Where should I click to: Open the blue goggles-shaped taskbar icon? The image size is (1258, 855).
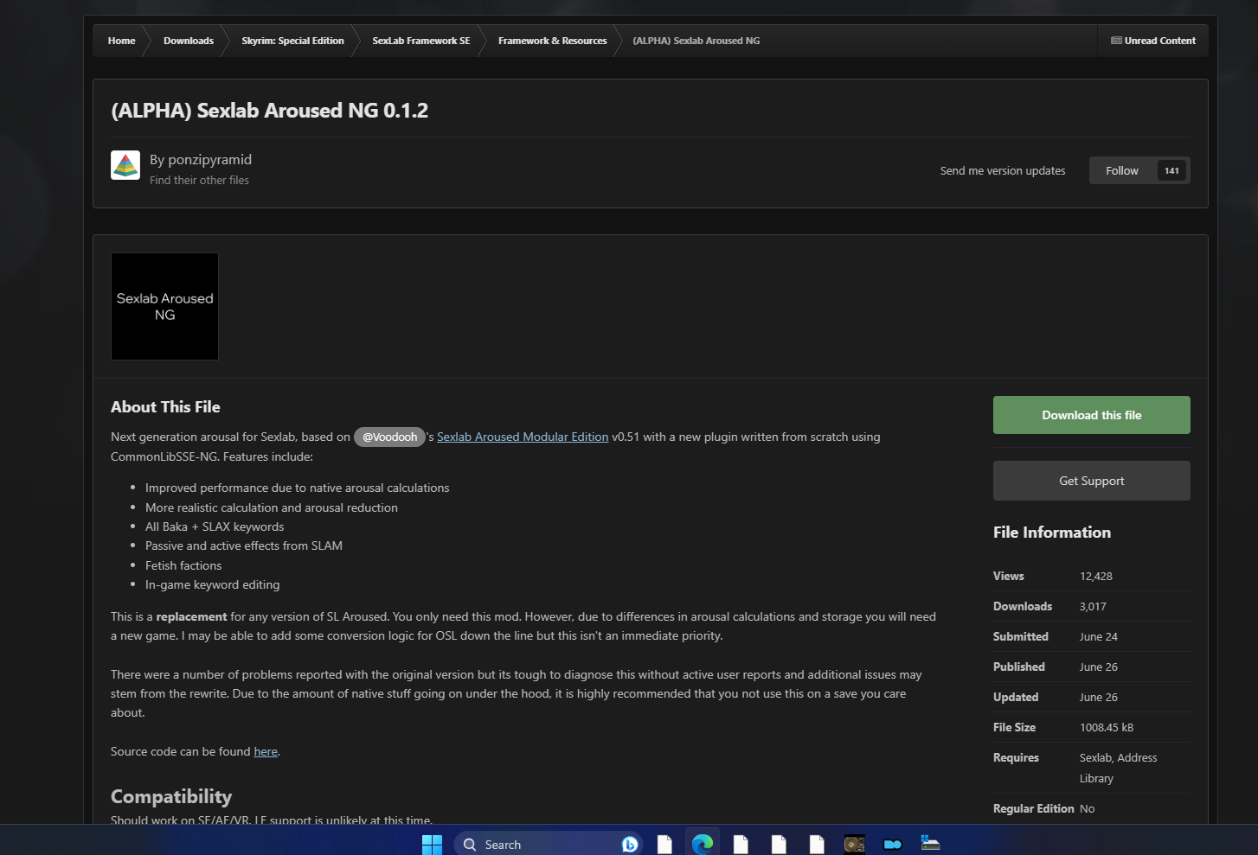pos(893,845)
